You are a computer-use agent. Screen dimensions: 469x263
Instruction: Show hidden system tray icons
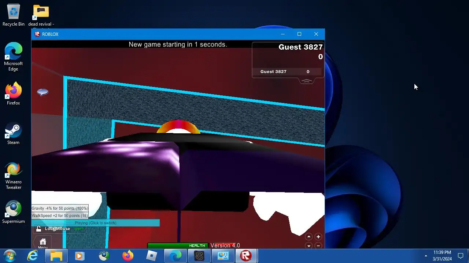426,256
